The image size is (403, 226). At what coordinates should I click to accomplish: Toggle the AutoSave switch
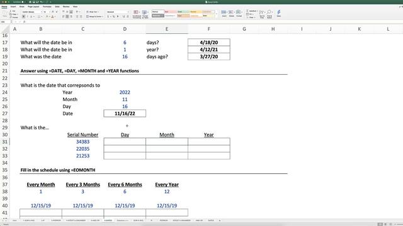coord(23,2)
